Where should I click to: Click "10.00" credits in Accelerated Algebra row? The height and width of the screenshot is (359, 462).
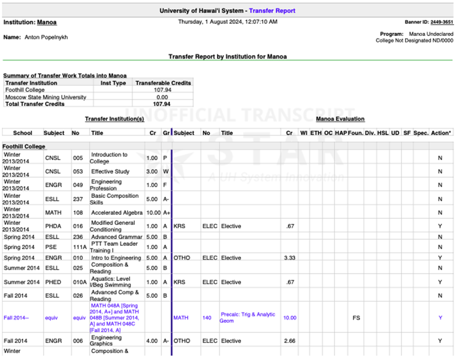(x=153, y=212)
